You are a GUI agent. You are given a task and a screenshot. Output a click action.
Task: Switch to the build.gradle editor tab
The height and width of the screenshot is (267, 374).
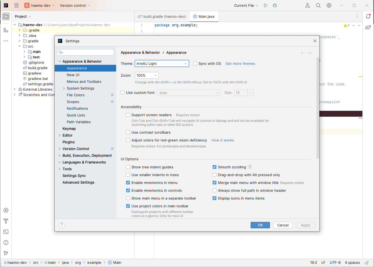point(162,16)
